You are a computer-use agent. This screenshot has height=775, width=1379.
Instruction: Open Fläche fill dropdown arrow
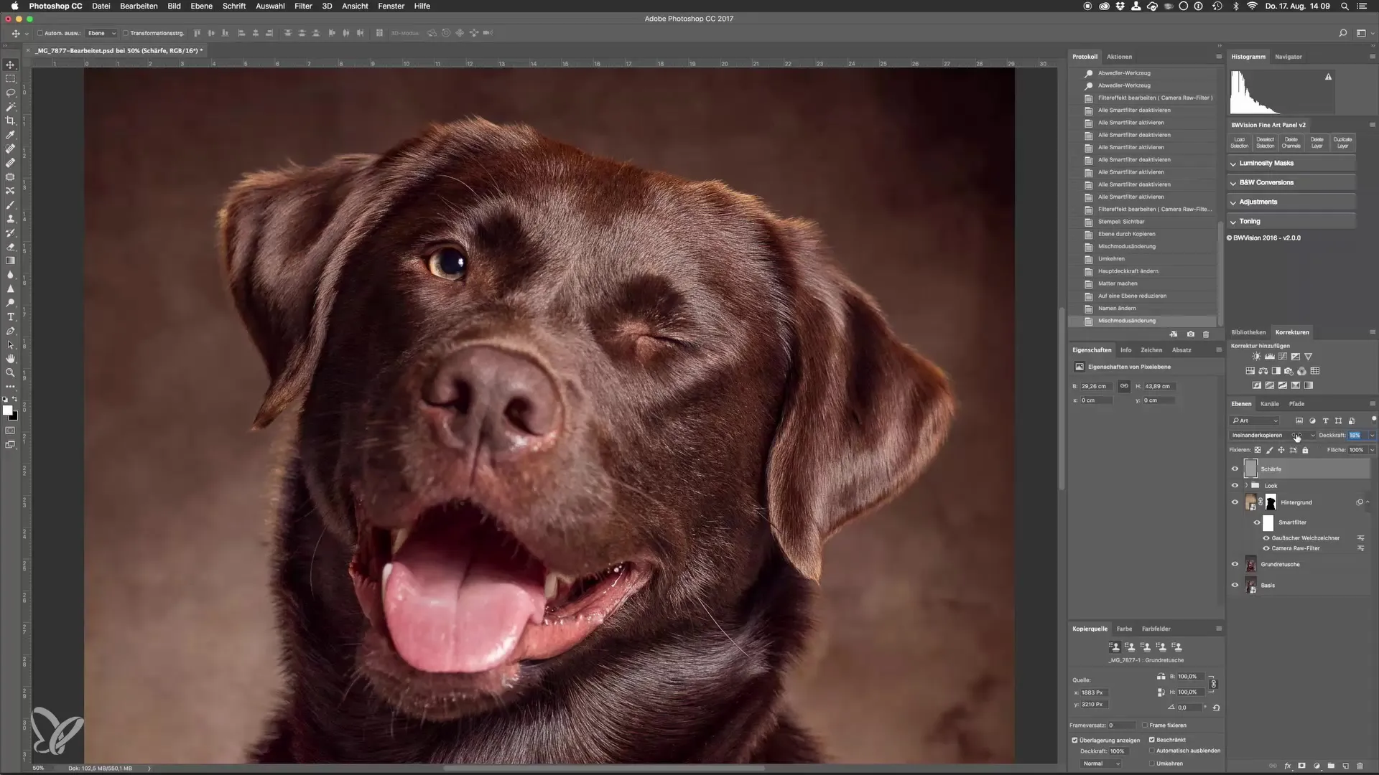(1372, 450)
